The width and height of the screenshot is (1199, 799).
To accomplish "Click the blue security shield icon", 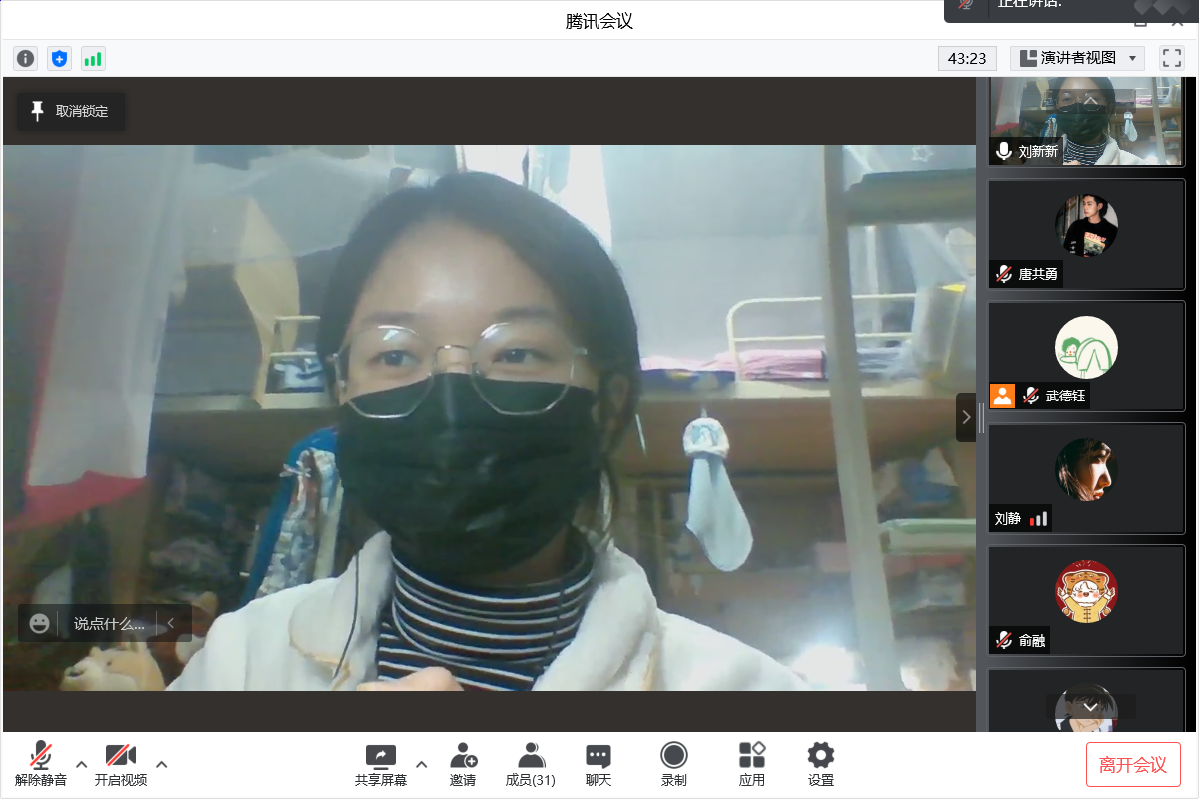I will tap(60, 59).
